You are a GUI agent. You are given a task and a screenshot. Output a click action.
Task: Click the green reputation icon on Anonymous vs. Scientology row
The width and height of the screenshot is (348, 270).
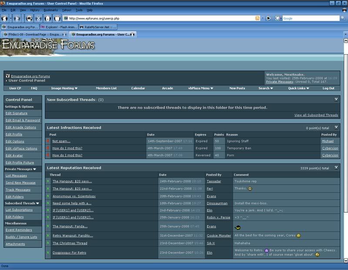pyautogui.click(x=48, y=196)
